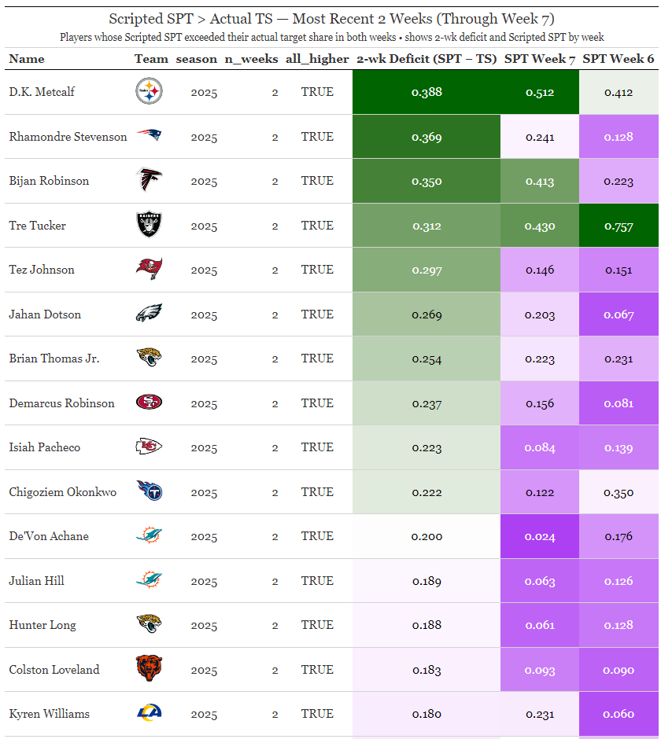Select the Rams logo next to Kyren Williams

click(x=149, y=714)
